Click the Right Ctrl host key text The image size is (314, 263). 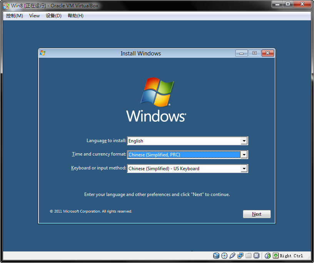(x=291, y=256)
